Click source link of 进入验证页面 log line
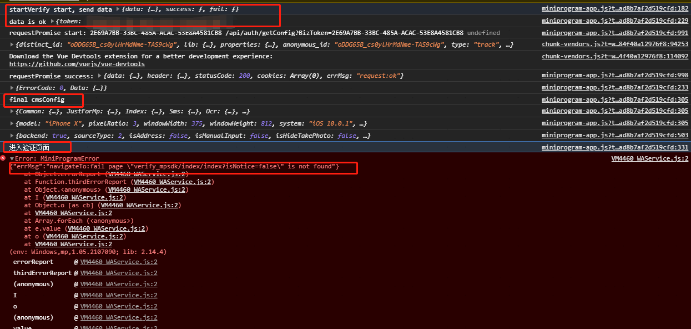The image size is (691, 329). (x=614, y=147)
